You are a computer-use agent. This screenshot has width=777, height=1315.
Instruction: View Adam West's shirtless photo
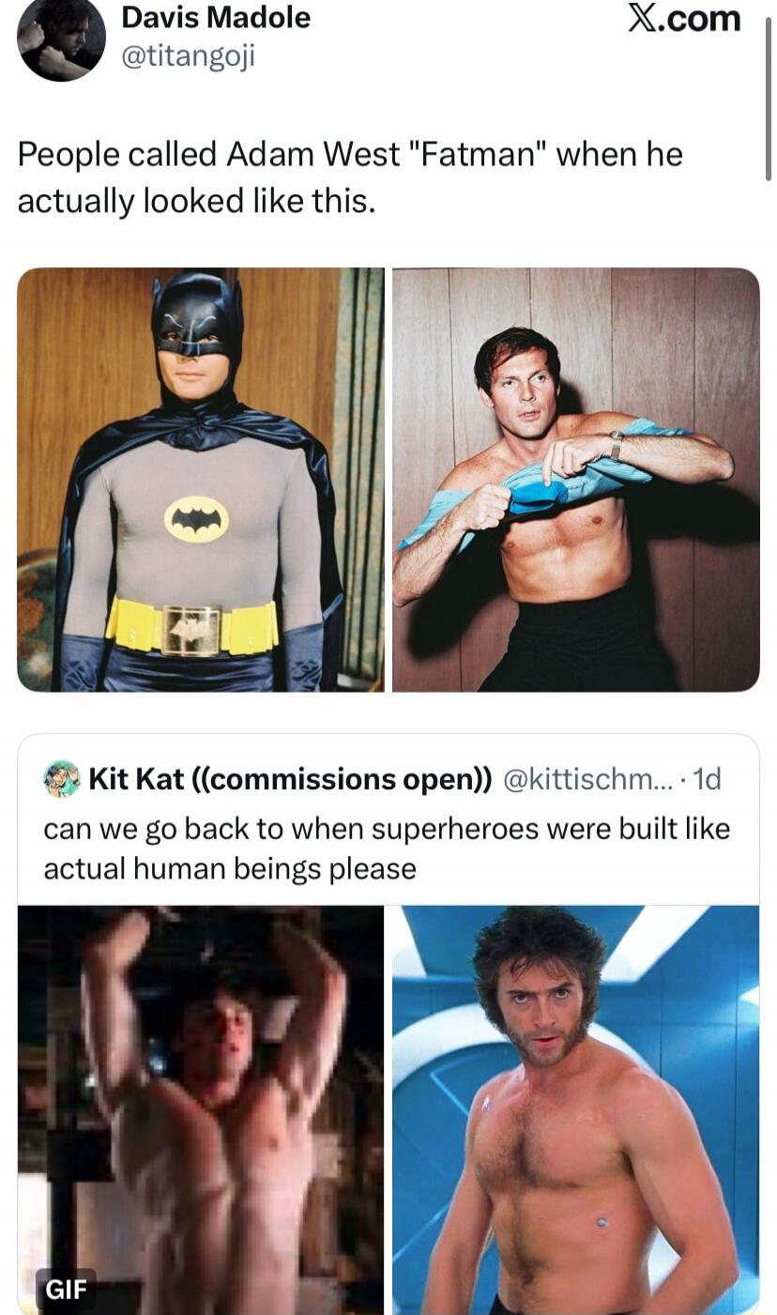(576, 479)
